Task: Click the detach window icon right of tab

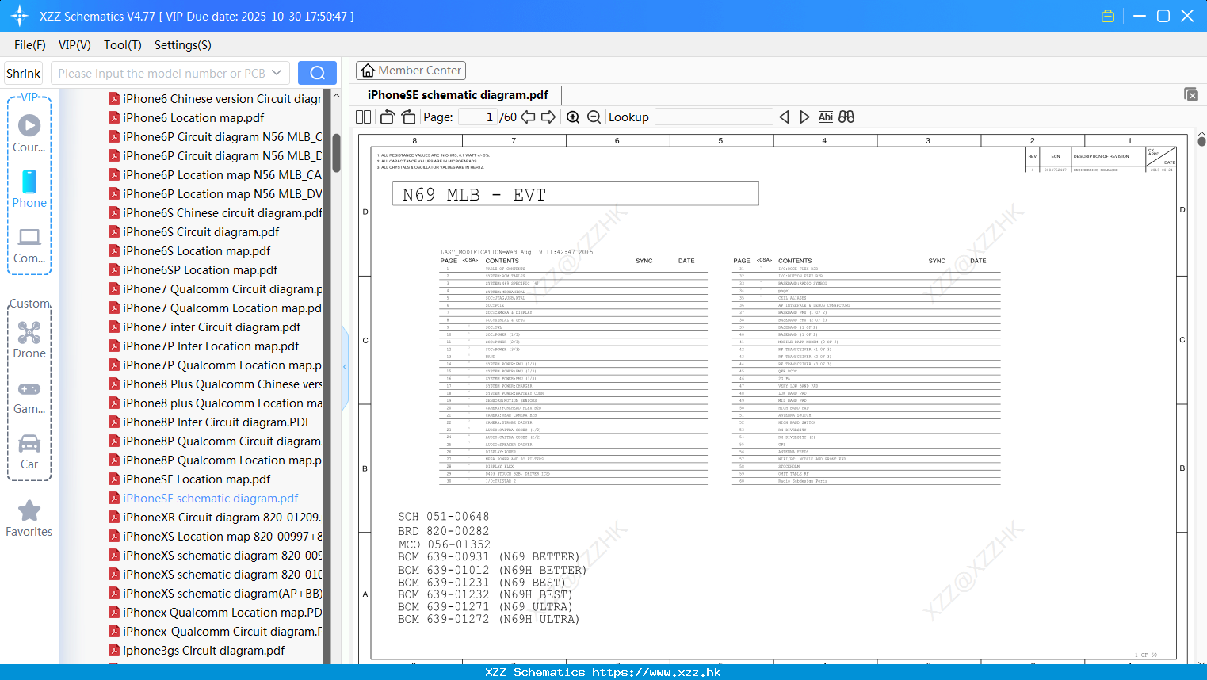Action: (x=1191, y=94)
